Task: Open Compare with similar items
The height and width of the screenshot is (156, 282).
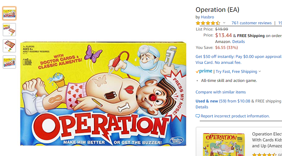Action: tap(221, 92)
